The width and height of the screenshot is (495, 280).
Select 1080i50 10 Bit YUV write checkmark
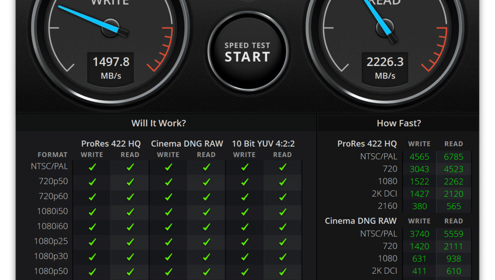coord(245,212)
